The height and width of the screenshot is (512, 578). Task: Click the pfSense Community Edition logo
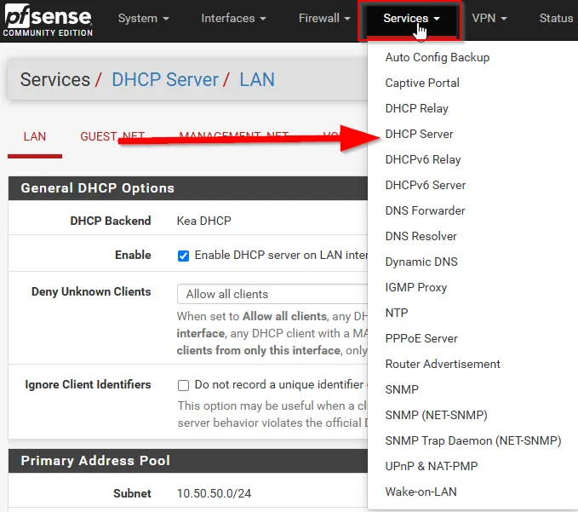[48, 20]
